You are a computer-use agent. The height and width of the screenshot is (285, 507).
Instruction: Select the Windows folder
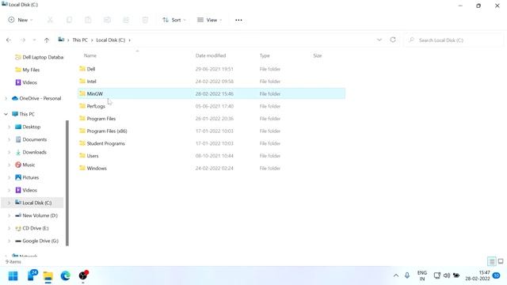[x=212, y=168]
